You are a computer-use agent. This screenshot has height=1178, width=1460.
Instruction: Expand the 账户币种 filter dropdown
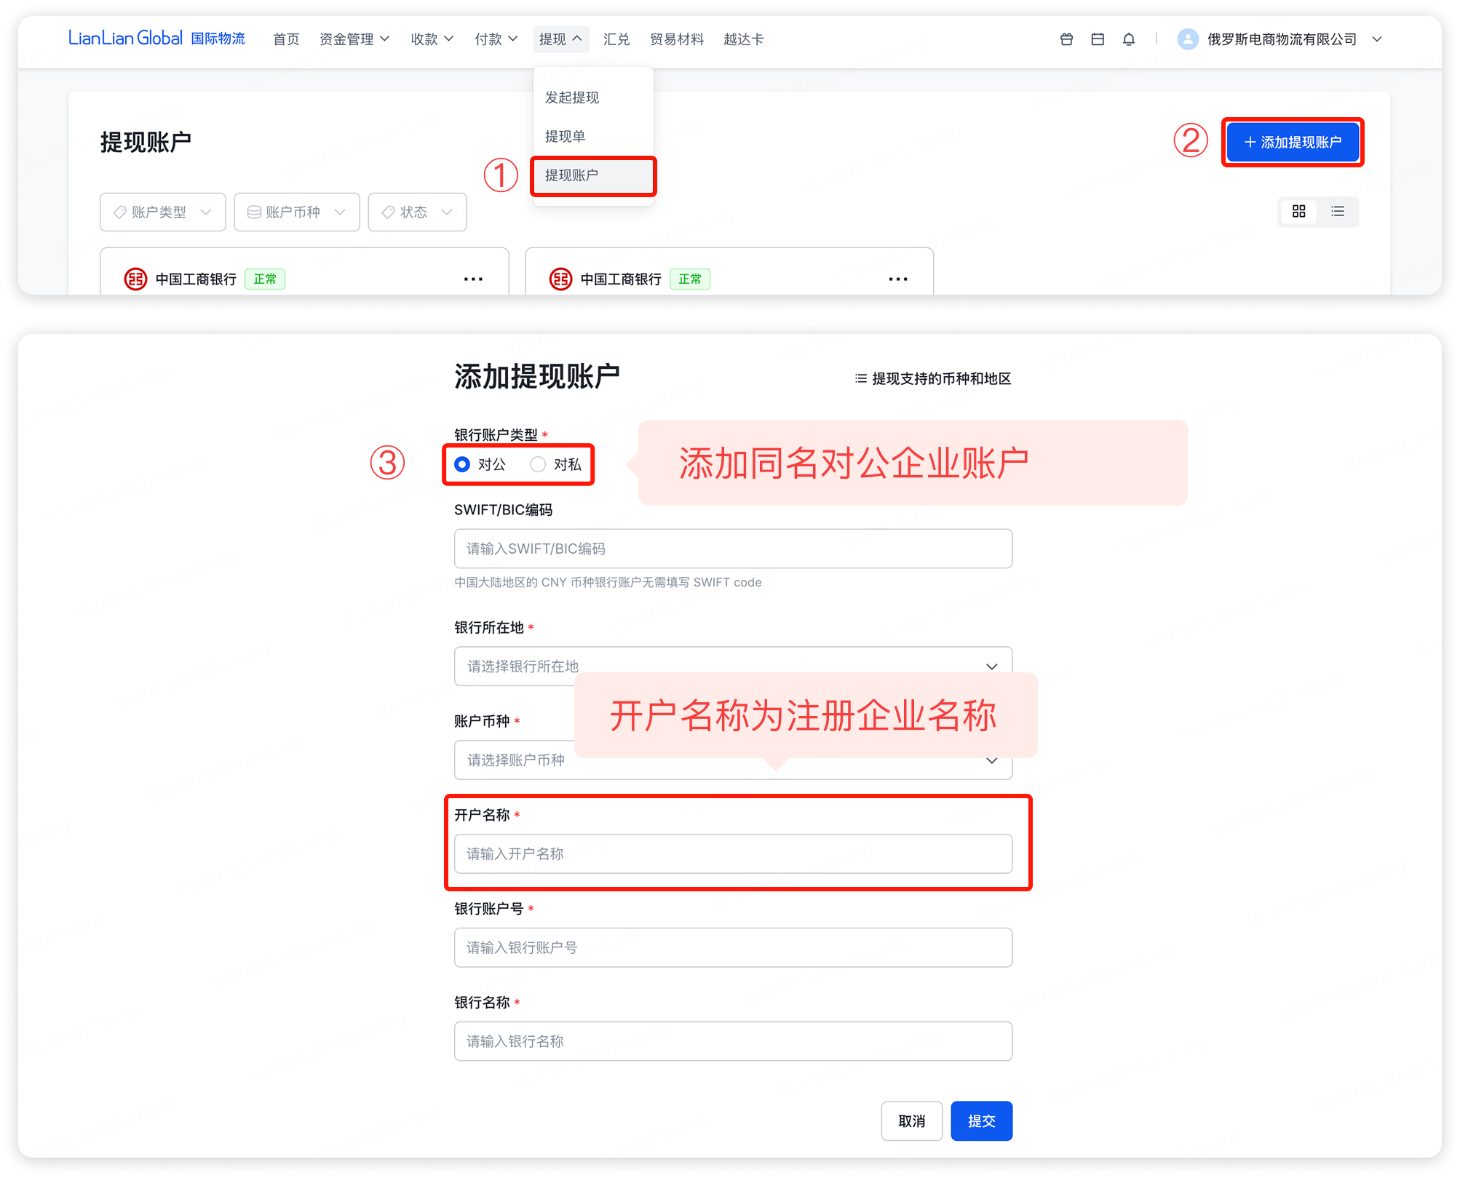pyautogui.click(x=296, y=212)
